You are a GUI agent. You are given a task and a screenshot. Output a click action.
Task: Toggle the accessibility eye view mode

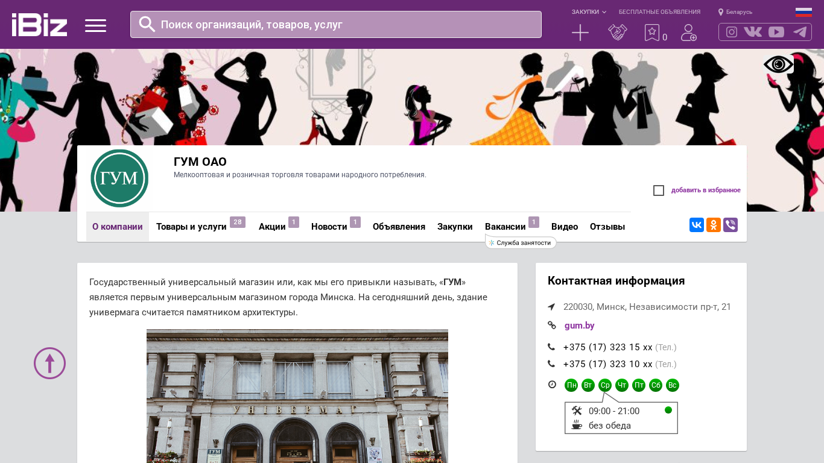click(x=778, y=64)
